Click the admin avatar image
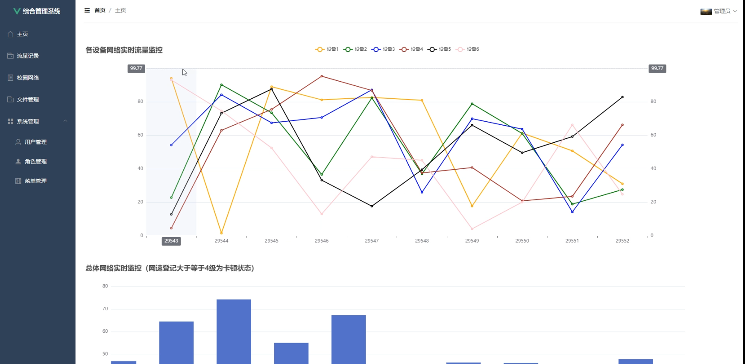The height and width of the screenshot is (364, 745). pyautogui.click(x=706, y=12)
